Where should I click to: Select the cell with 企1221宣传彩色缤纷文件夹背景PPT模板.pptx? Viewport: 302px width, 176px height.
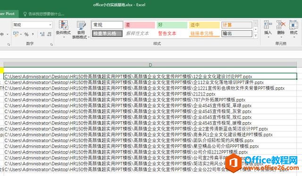point(150,88)
